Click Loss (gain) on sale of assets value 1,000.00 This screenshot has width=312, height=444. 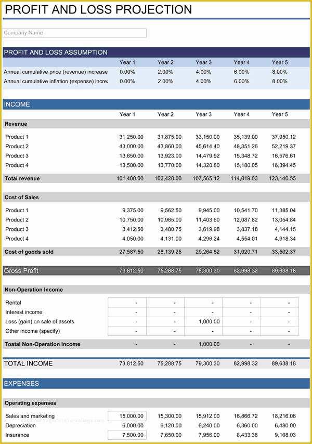tap(209, 321)
